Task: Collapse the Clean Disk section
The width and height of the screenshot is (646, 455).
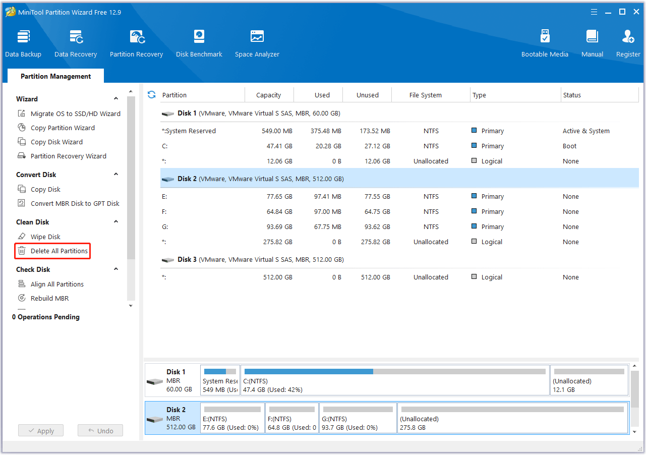Action: pyautogui.click(x=116, y=222)
